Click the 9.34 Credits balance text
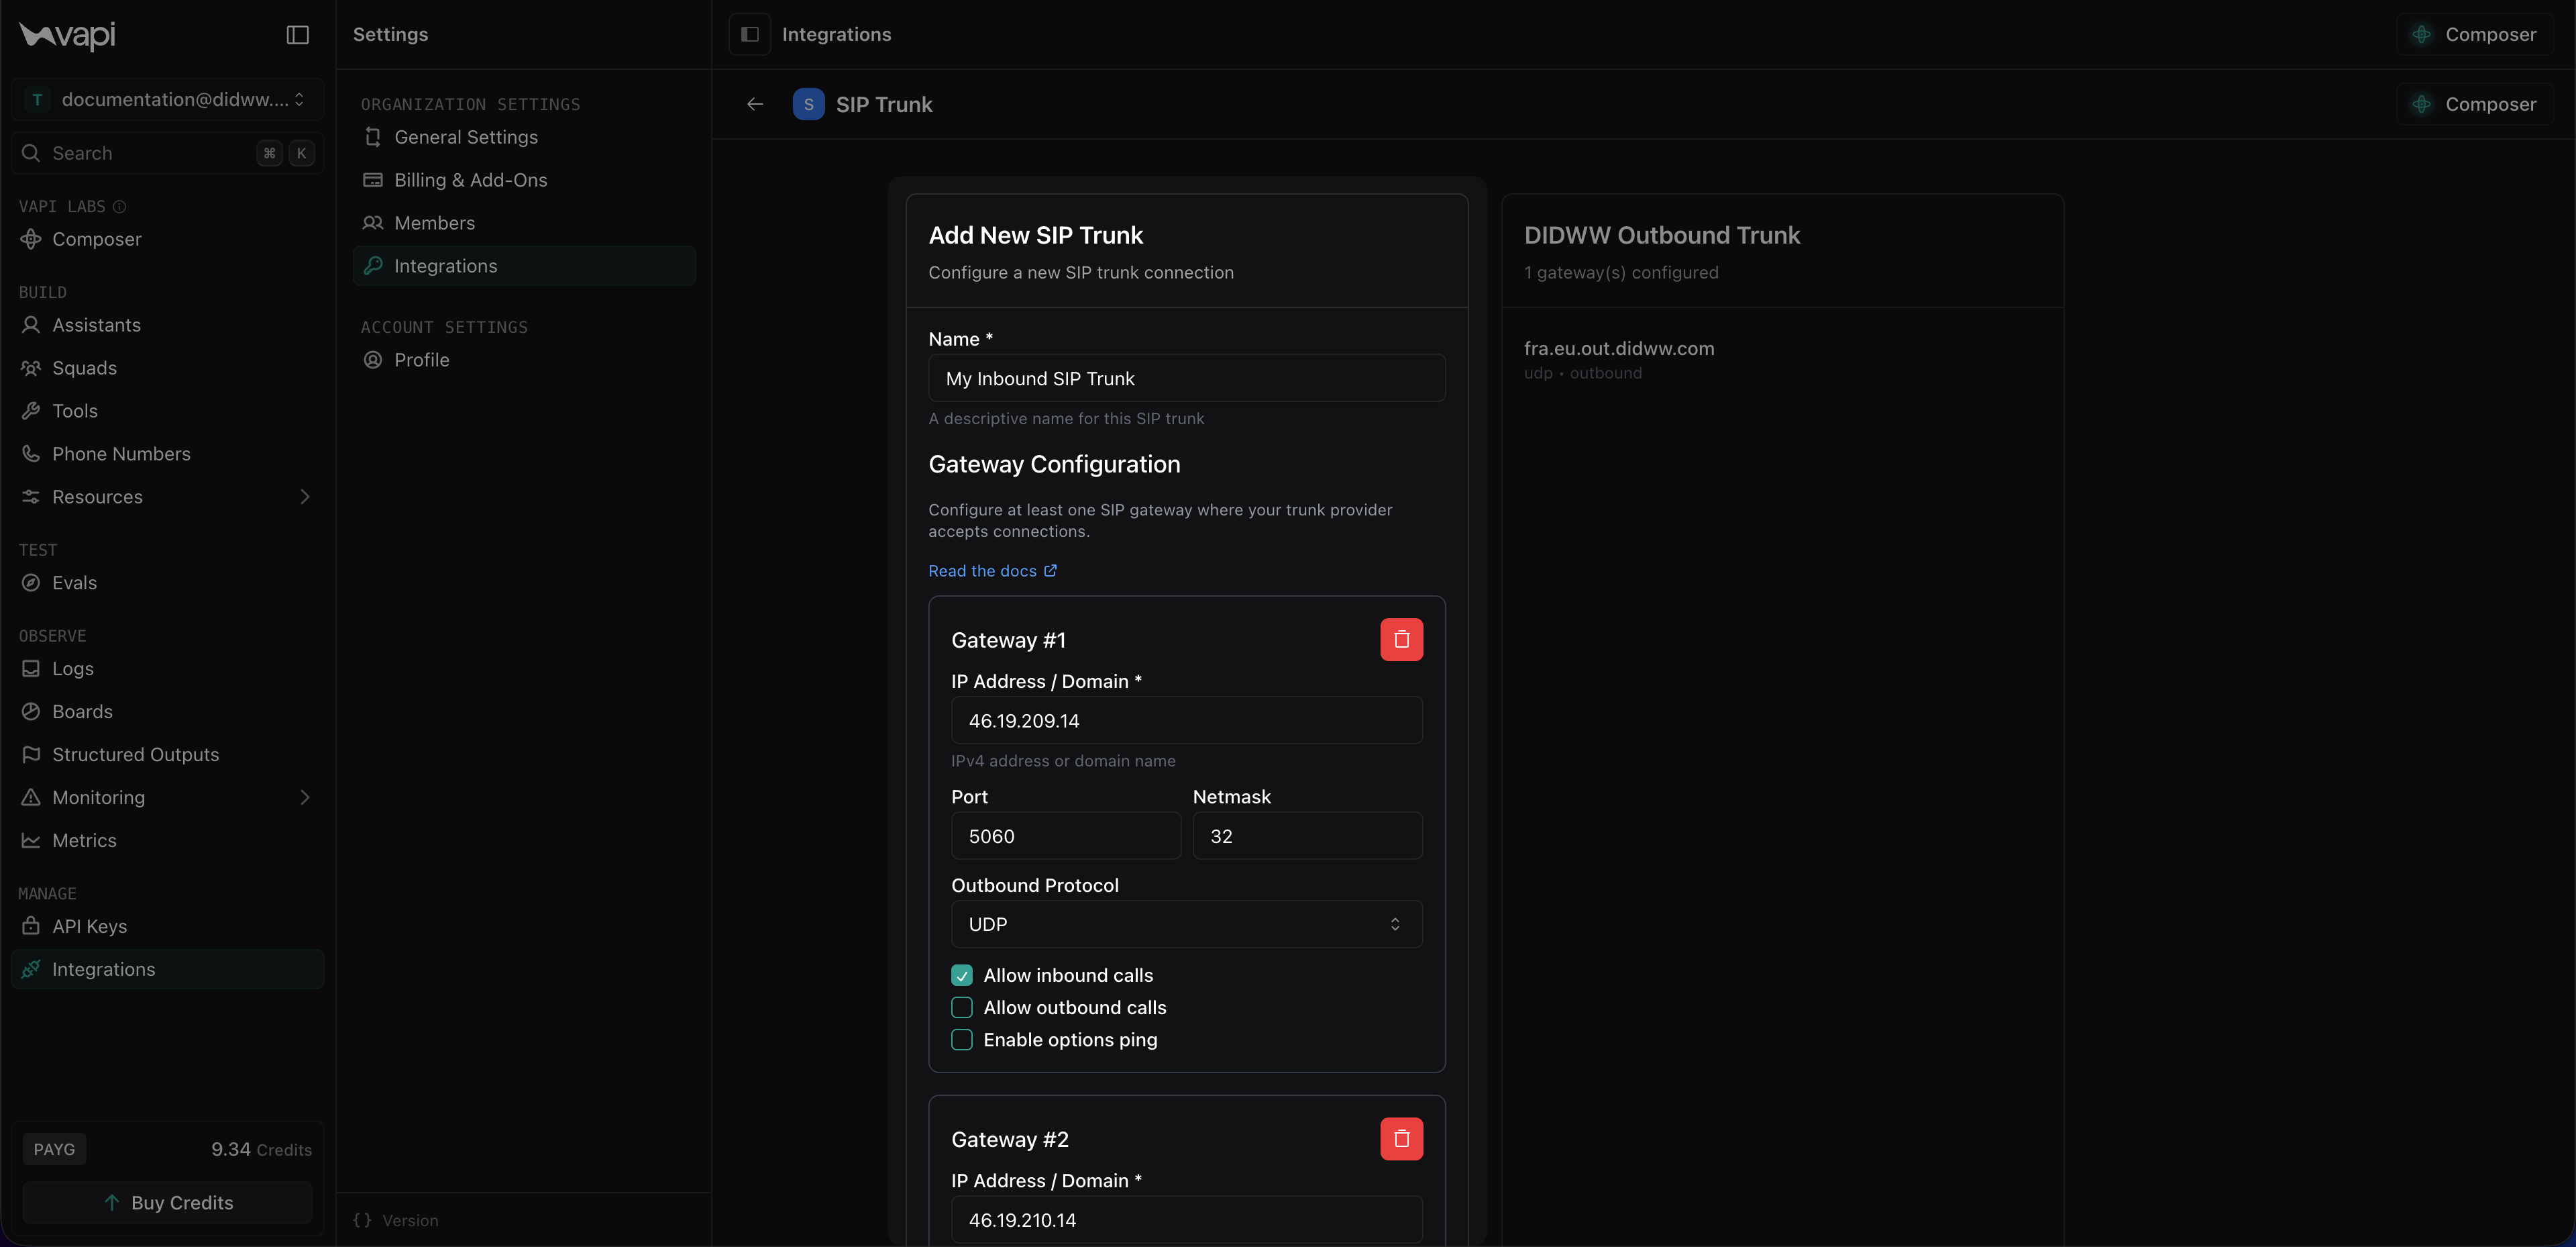 coord(261,1150)
